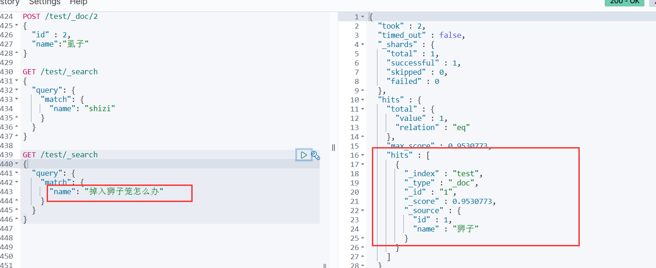Click the left editor vertical scrollbar thumb

tap(324, 266)
